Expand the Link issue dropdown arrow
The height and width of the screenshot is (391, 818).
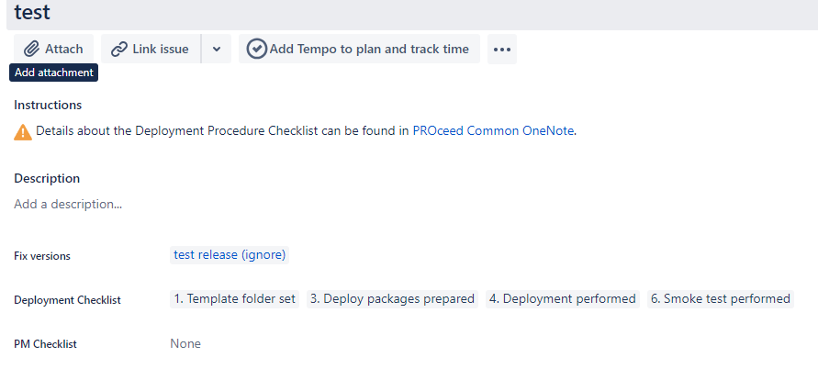tap(217, 50)
